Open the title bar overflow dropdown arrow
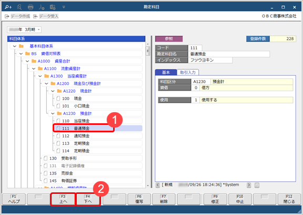303x215 pixels. click(64, 7)
